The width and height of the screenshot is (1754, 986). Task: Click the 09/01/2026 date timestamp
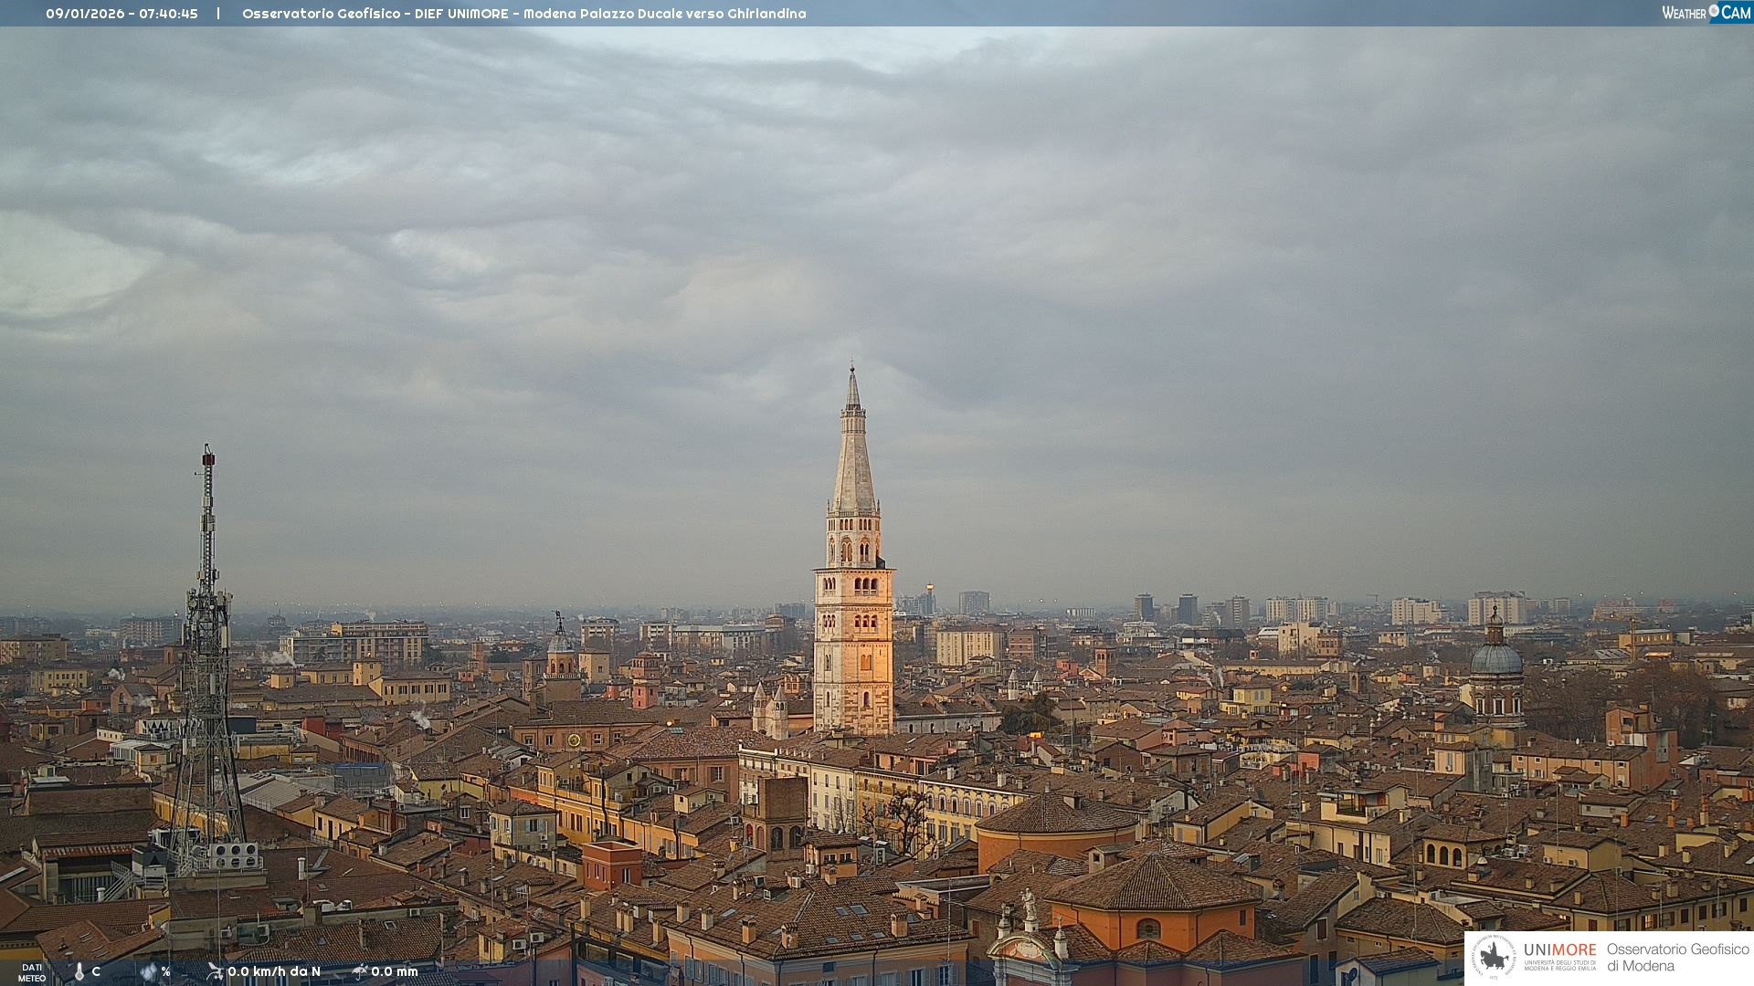(x=85, y=14)
